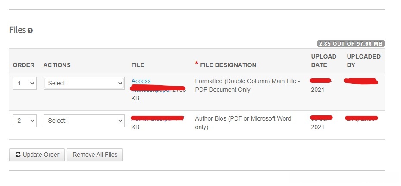Expand the Actions select for the Author Bios file
Image resolution: width=401 pixels, height=186 pixels.
click(x=84, y=121)
